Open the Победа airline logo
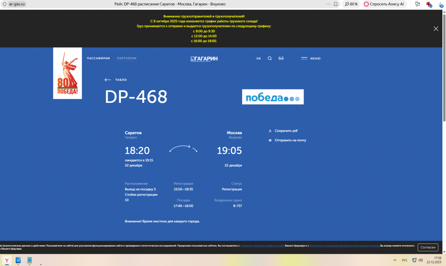Viewport: 446px width, 266px height. click(273, 97)
